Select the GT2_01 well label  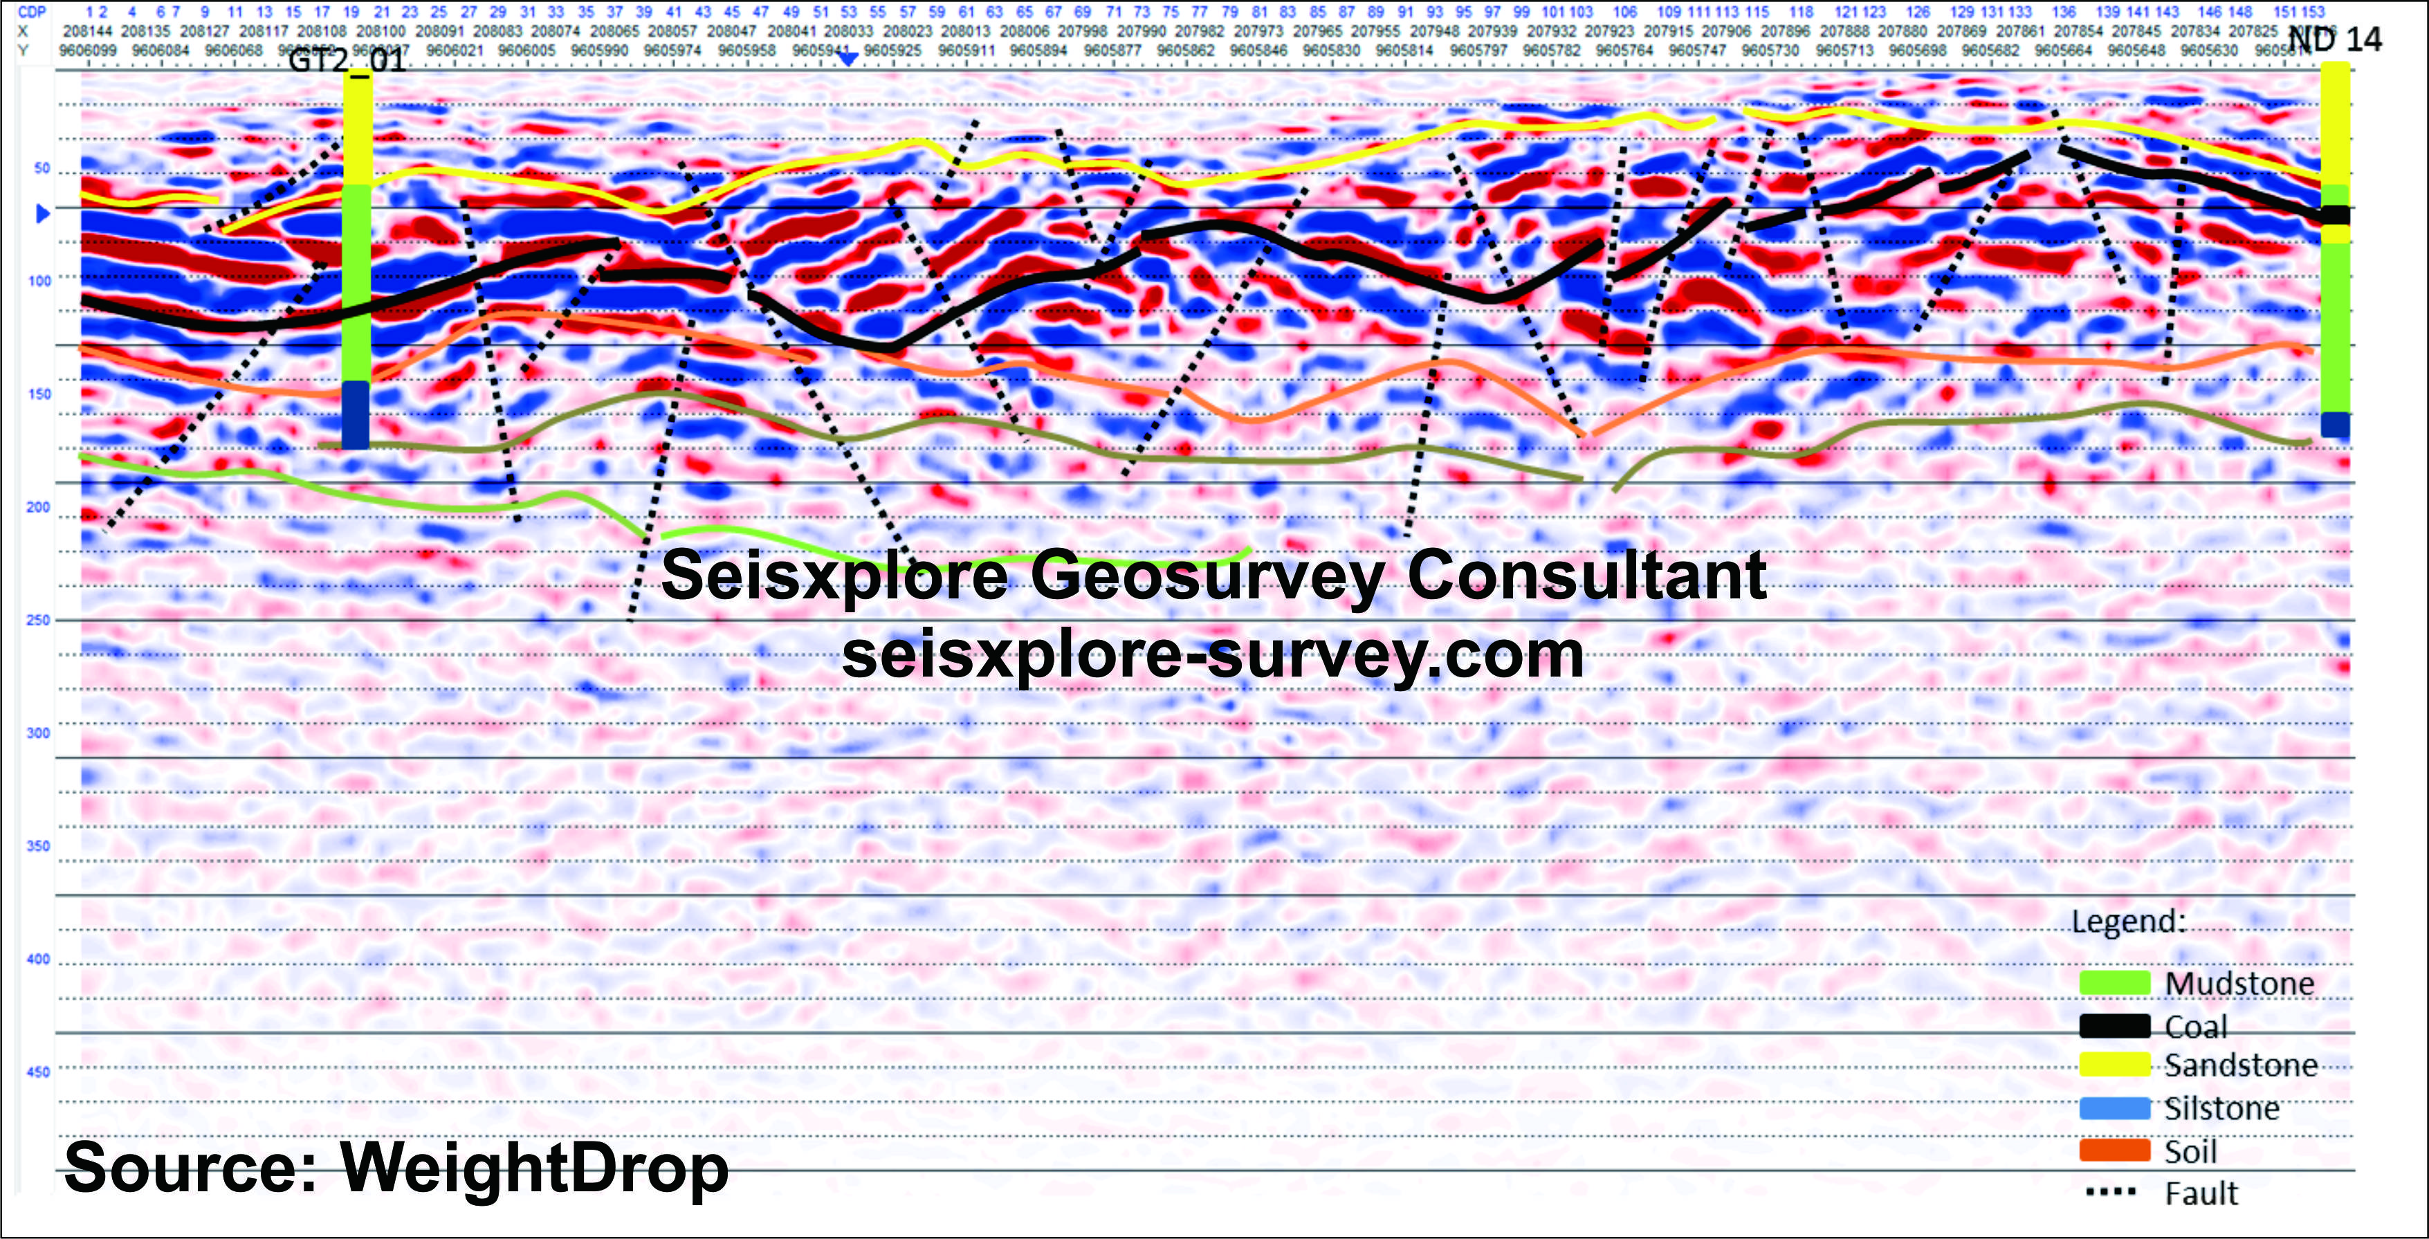[x=346, y=62]
